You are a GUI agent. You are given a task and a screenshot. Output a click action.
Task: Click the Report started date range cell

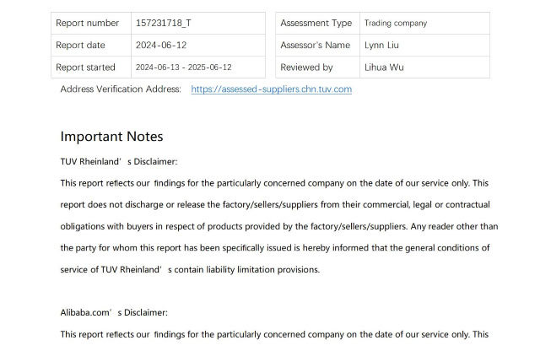[198, 67]
